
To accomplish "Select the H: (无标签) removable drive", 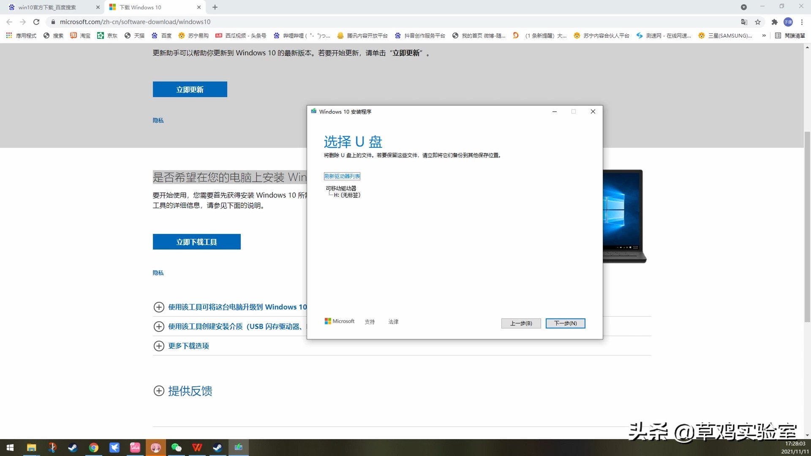I will click(x=347, y=195).
